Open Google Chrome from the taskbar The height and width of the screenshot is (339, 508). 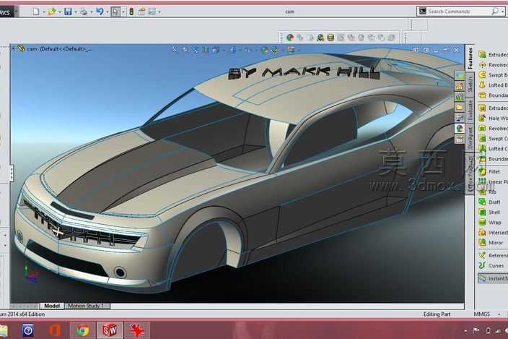tap(83, 330)
